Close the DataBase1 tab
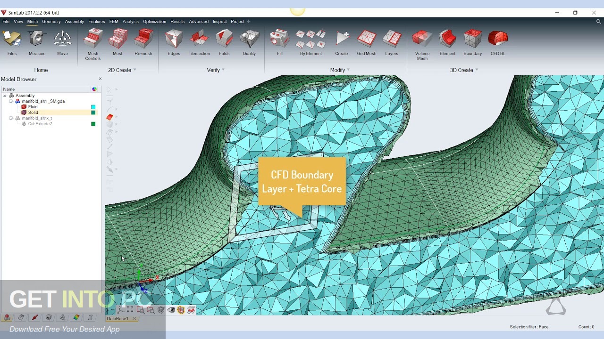604x339 pixels. [x=134, y=318]
